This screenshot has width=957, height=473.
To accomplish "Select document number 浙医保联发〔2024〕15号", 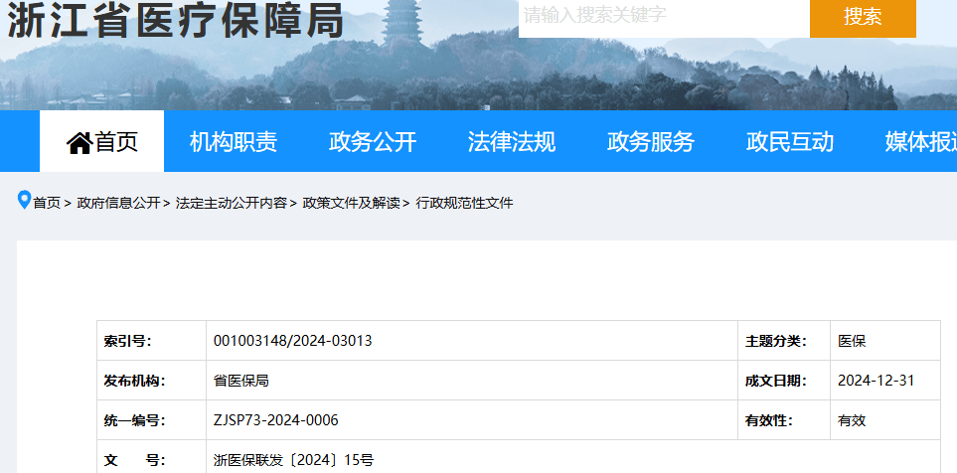I will pyautogui.click(x=293, y=460).
